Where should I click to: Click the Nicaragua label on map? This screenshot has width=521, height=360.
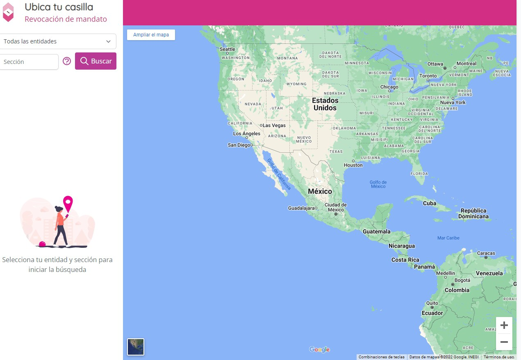(x=402, y=246)
